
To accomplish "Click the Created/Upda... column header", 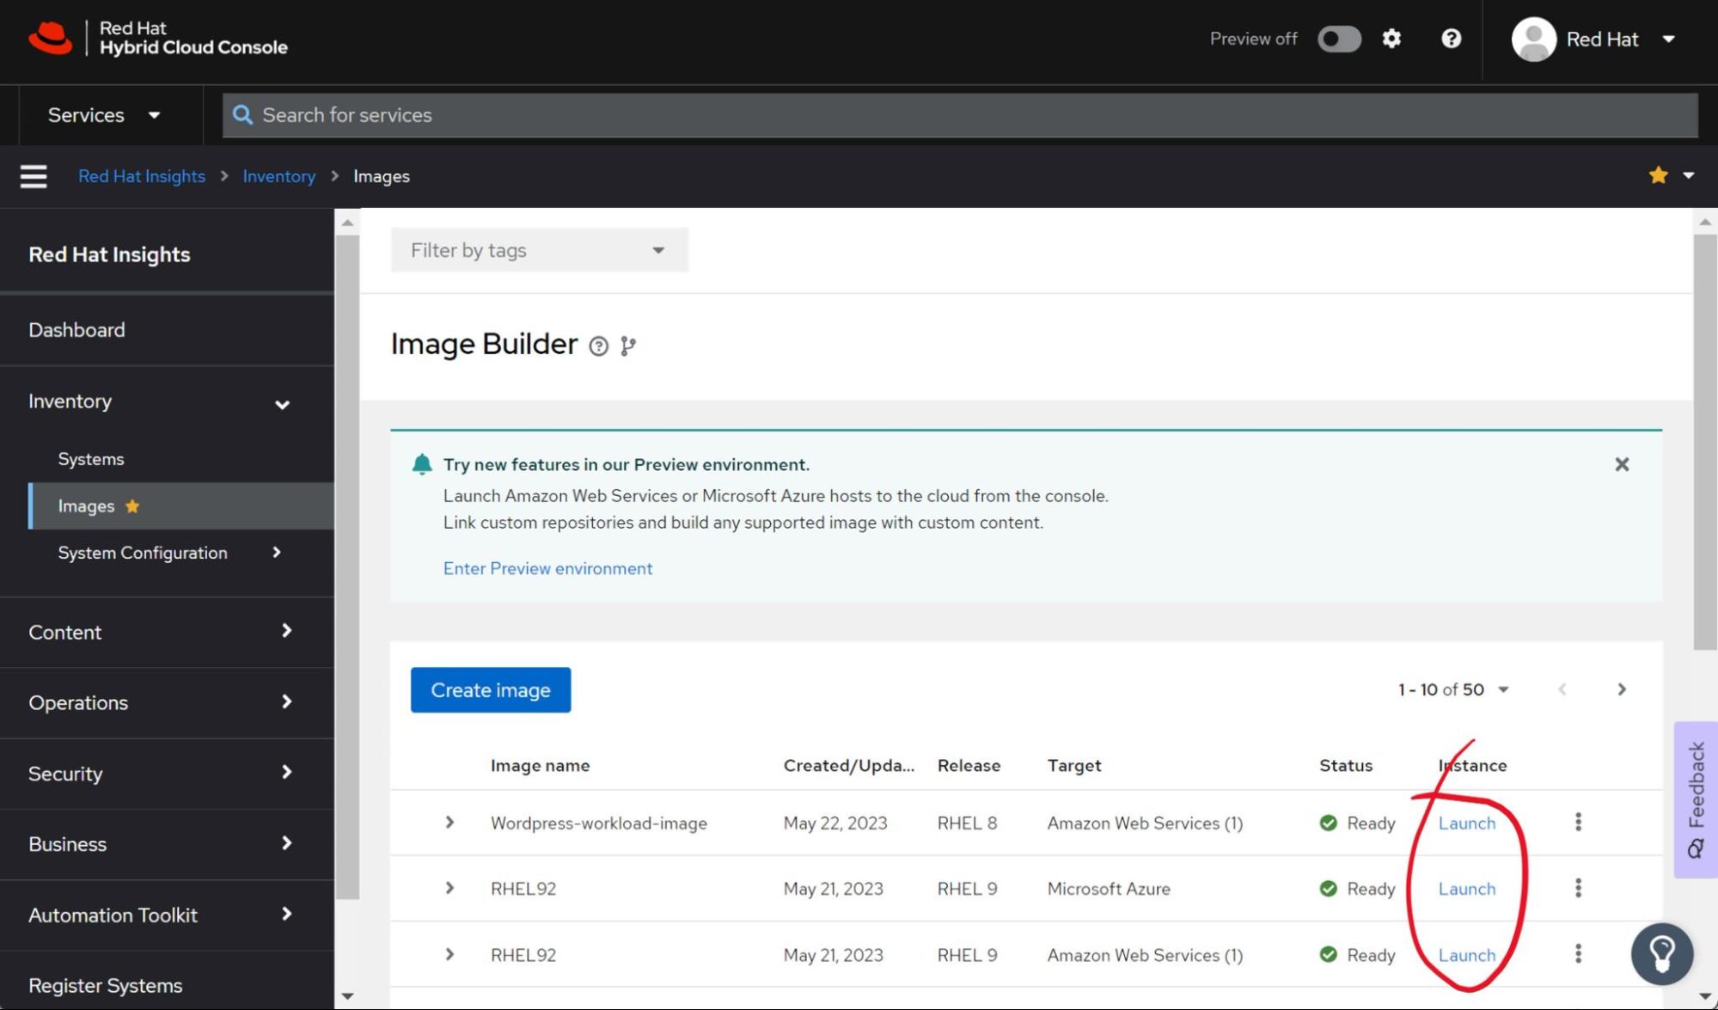I will coord(848,765).
